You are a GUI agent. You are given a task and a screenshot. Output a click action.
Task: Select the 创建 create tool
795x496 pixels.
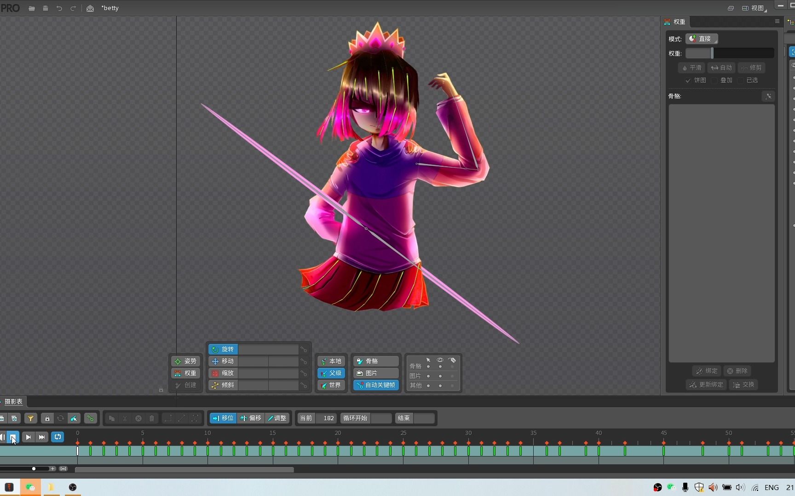click(x=186, y=385)
